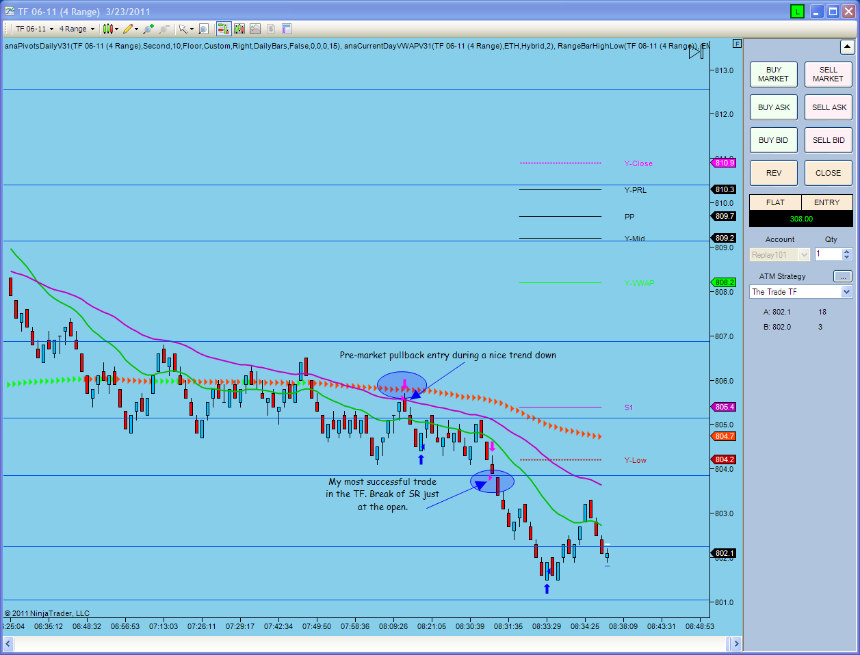The width and height of the screenshot is (860, 655).
Task: Click the CLOSE position button
Action: (829, 173)
